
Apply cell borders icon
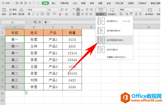[x=42, y=14]
